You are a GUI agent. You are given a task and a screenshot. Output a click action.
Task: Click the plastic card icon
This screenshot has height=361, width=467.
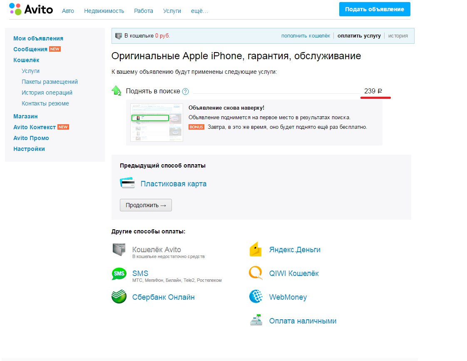127,183
